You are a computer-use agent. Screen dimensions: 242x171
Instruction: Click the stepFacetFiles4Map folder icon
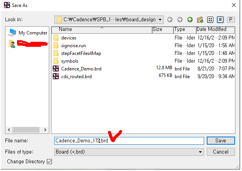point(56,53)
